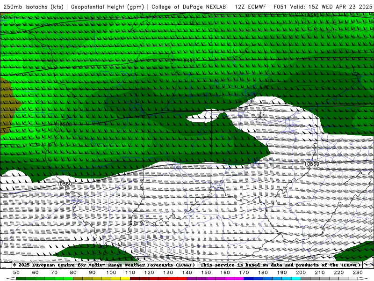
Task: Click the 10560 contour label near right edge
Action: (312, 164)
